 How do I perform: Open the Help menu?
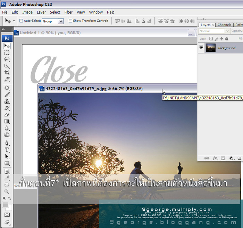[111, 12]
